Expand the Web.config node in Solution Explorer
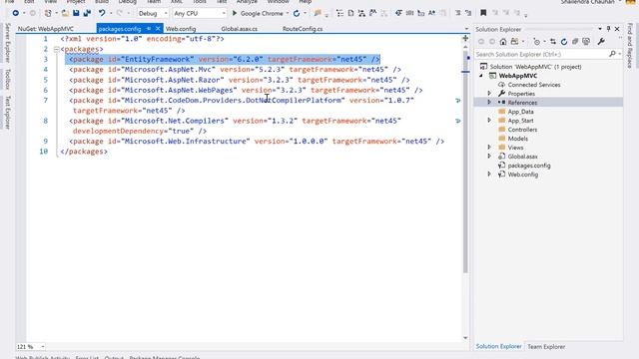This screenshot has width=639, height=359. point(489,174)
